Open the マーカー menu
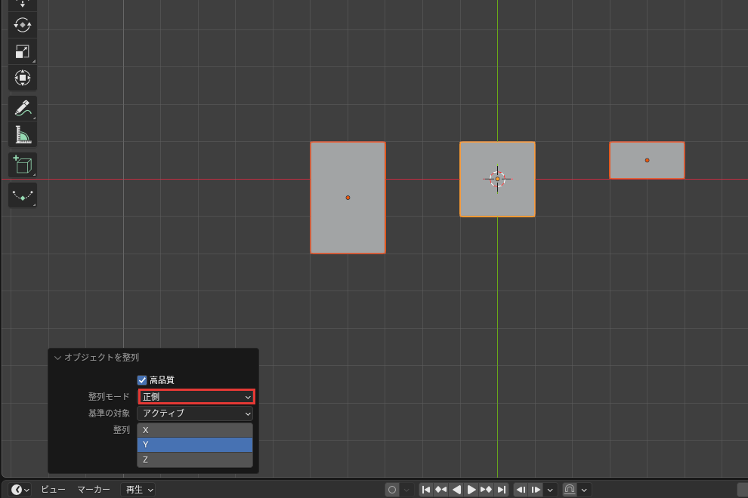The width and height of the screenshot is (748, 498). (x=94, y=490)
